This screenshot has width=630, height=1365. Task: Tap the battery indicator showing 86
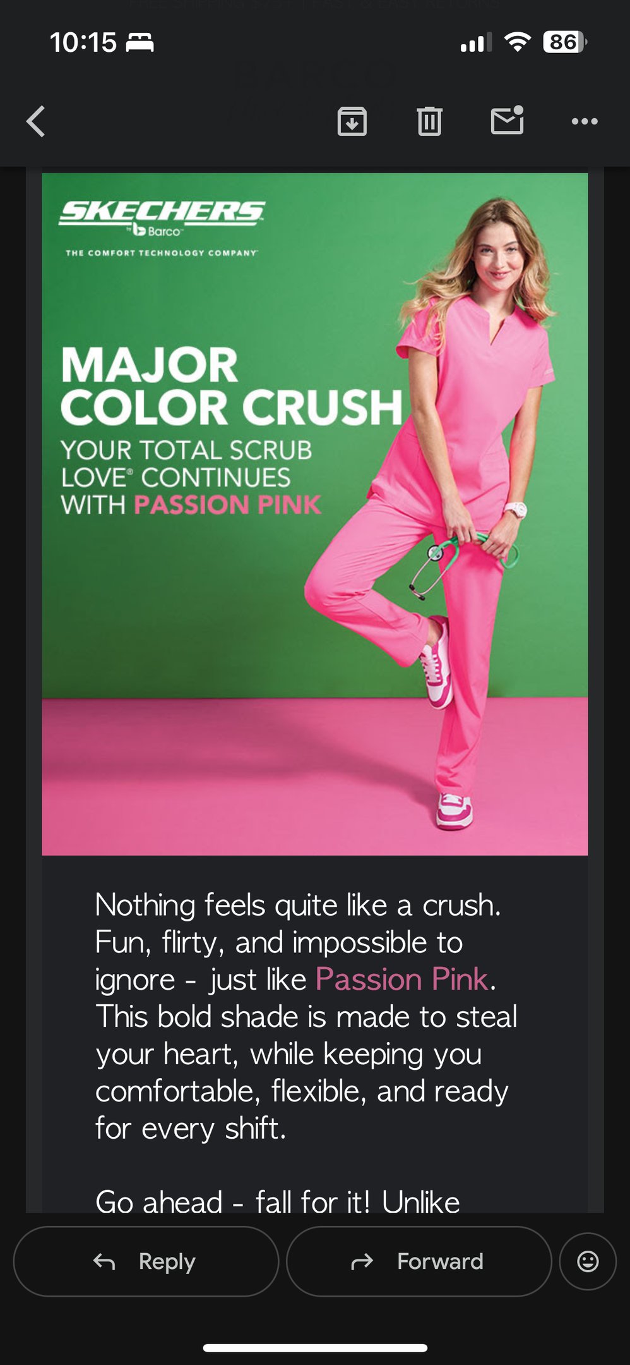pos(565,42)
